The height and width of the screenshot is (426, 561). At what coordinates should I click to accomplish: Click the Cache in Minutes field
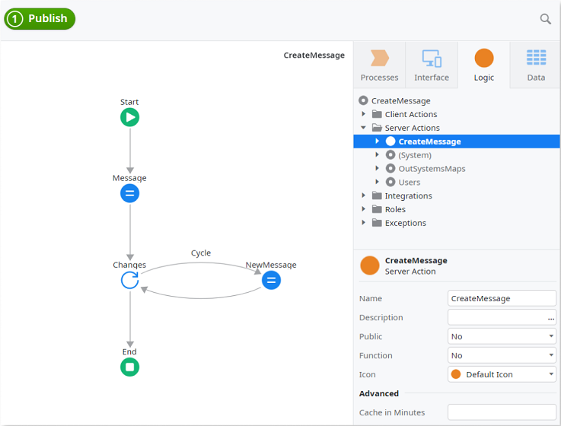point(502,412)
